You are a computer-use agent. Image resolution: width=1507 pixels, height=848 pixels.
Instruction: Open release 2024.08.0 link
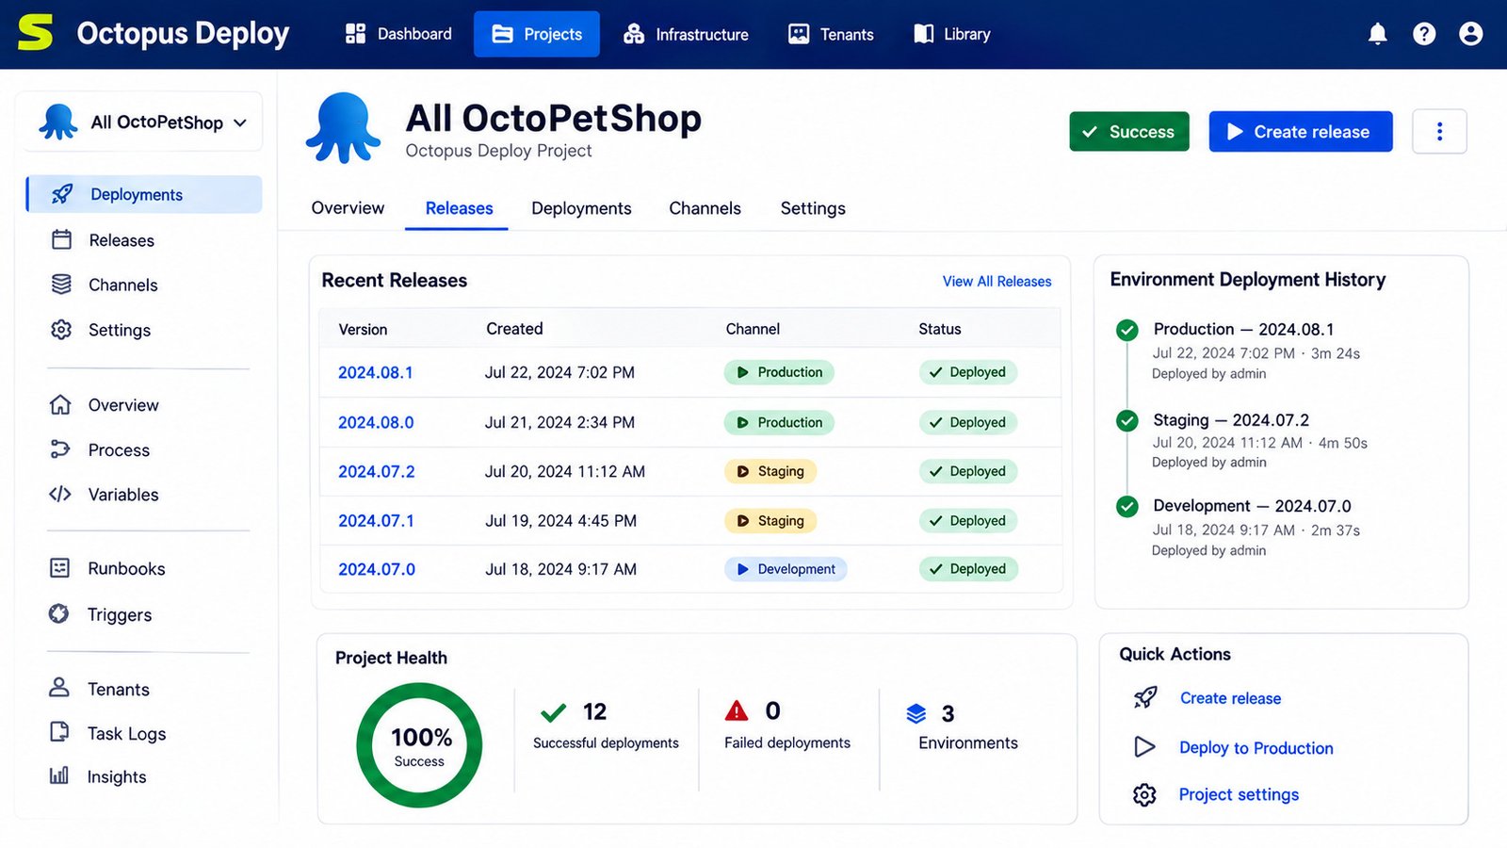click(376, 422)
